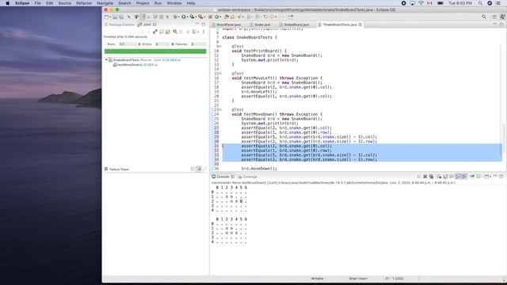Viewport: 507px width, 285px height.
Task: Minimize the Console view
Action: (x=496, y=177)
